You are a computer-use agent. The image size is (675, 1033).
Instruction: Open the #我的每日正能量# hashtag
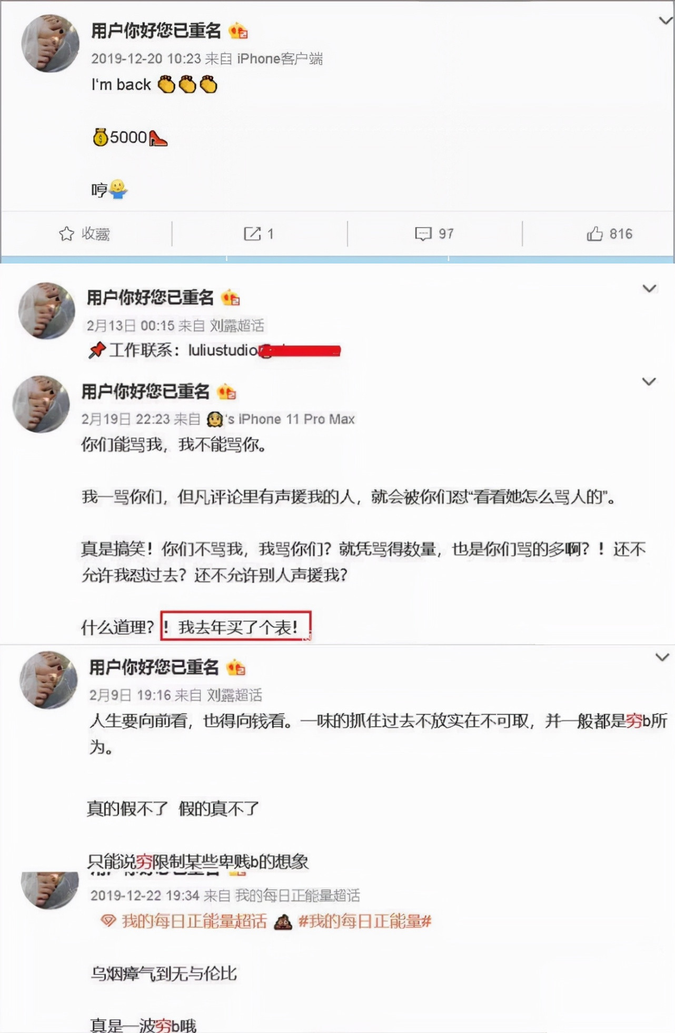tap(365, 921)
